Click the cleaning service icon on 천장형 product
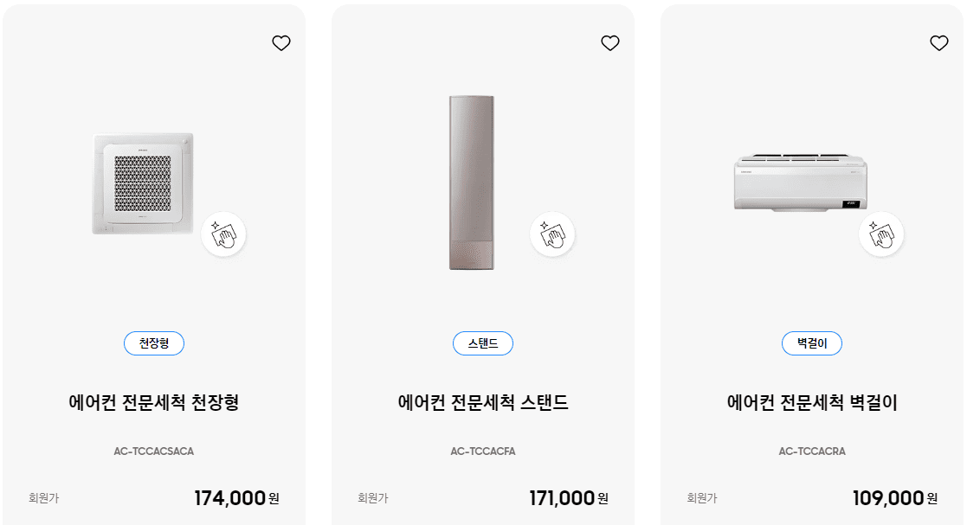The width and height of the screenshot is (967, 525). tap(223, 234)
